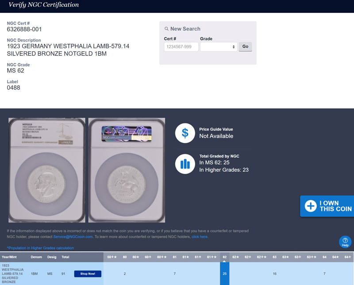Click the Total column header
The width and height of the screenshot is (354, 285).
coord(65,257)
